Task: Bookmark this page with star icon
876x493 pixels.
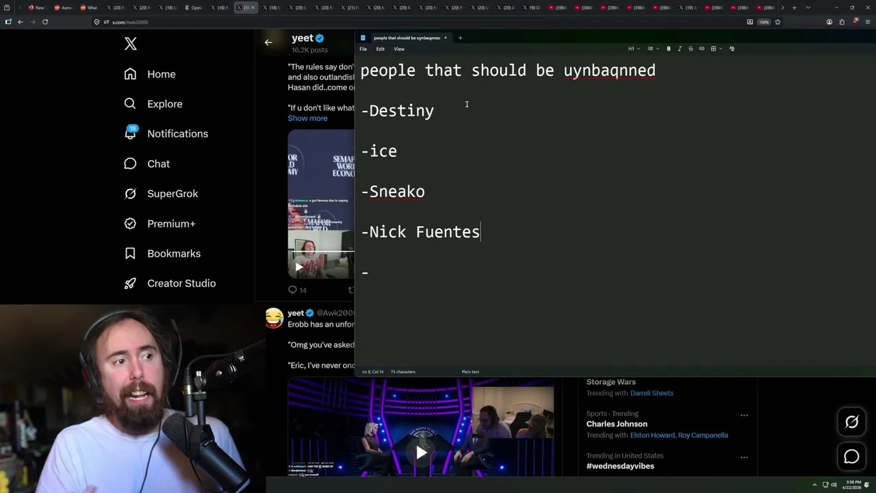Action: 777,22
